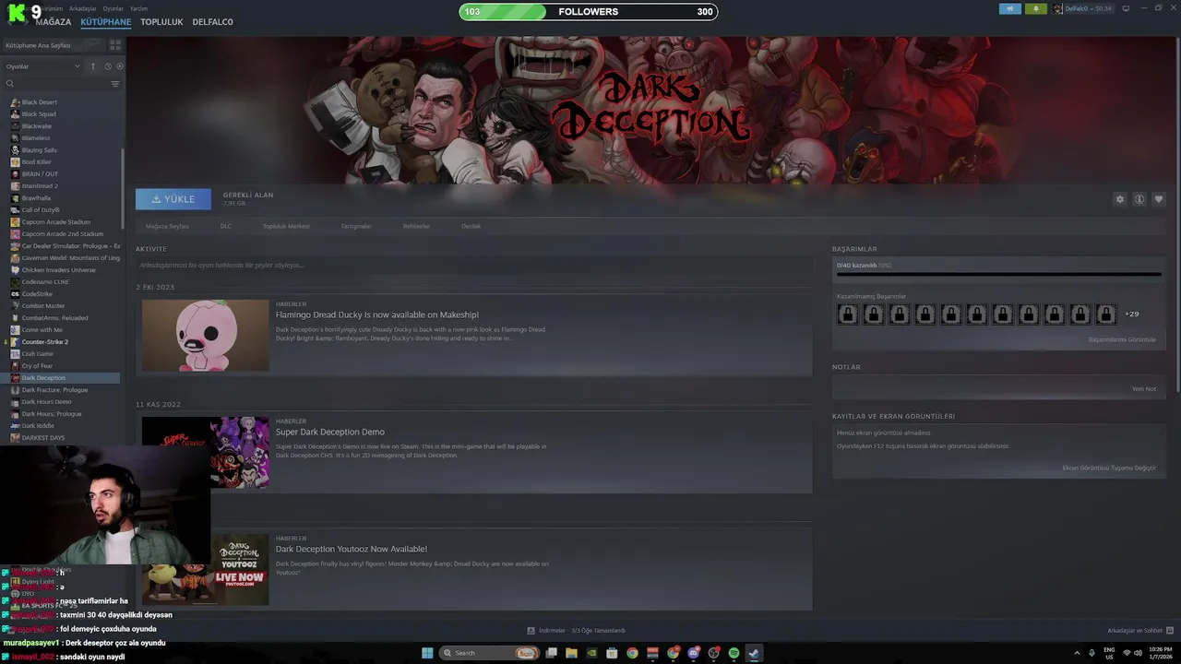Screen dimensions: 1181x664
Task: Open the TOPLULUK tab
Action: point(161,22)
